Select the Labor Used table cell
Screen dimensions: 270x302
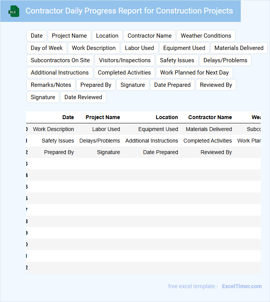click(x=106, y=129)
